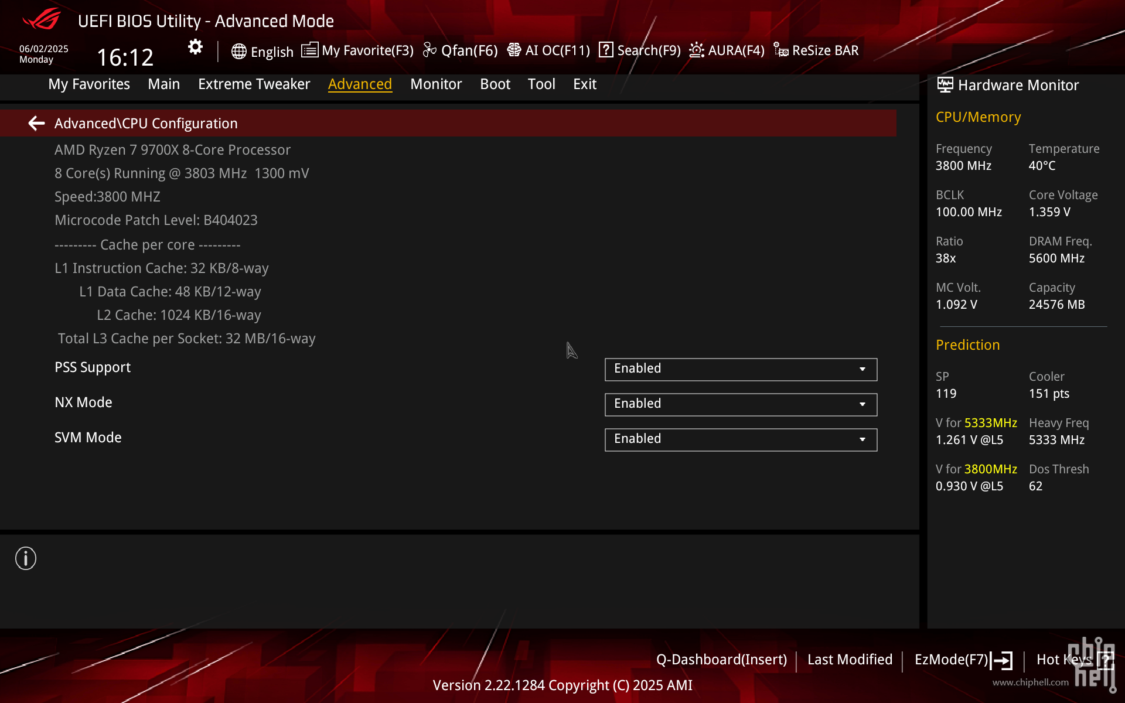Open Q-Dashboard(Insert)

click(721, 660)
